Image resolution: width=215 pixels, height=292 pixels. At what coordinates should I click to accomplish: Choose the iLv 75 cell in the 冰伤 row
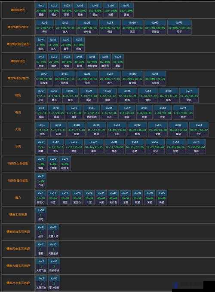pyautogui.click(x=196, y=146)
